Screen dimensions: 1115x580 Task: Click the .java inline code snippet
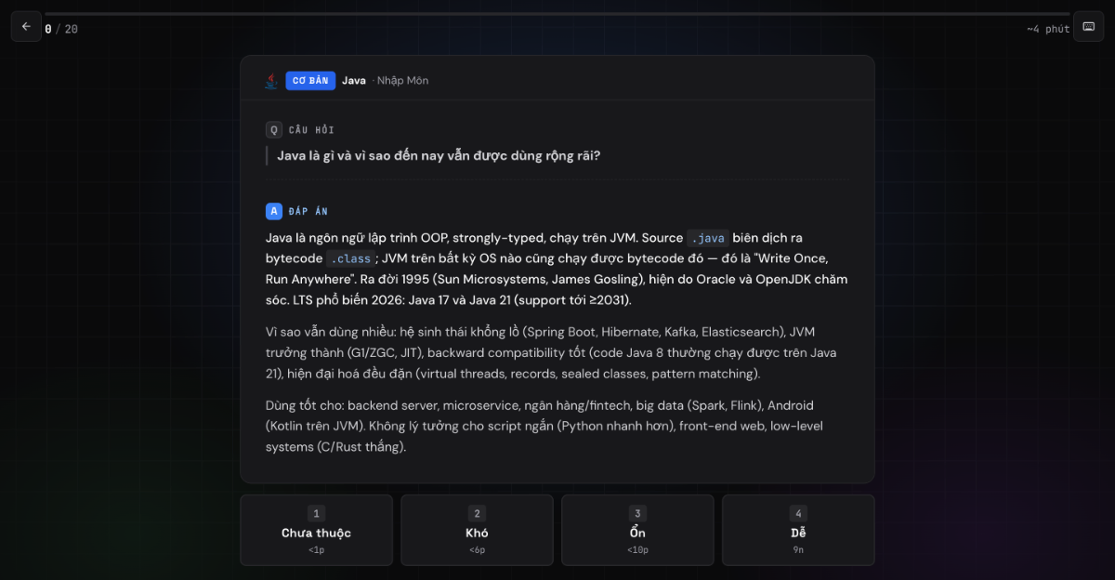coord(707,238)
